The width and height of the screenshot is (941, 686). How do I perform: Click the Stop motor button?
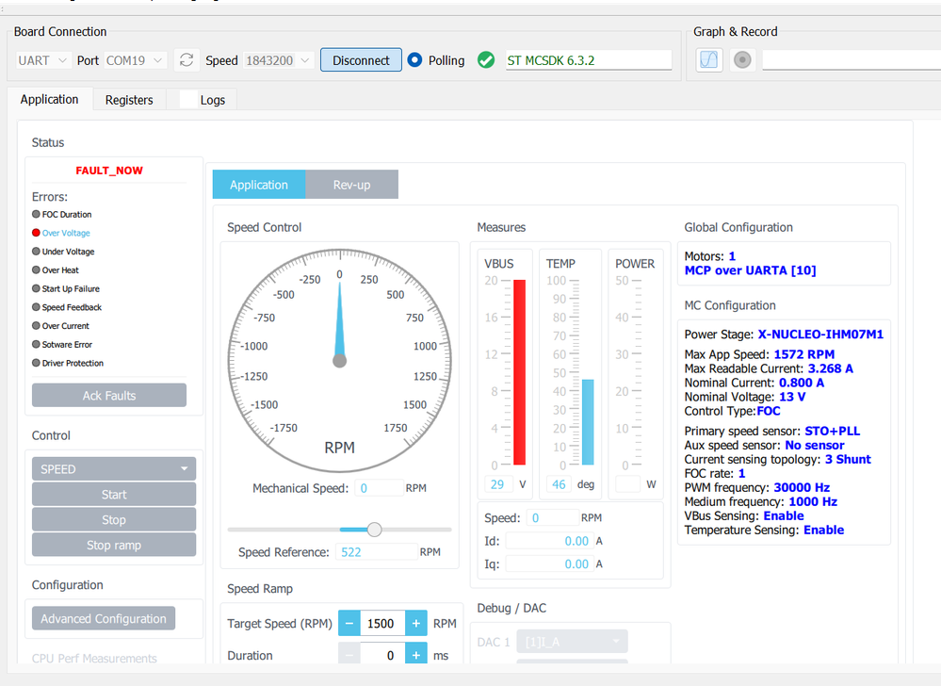pyautogui.click(x=114, y=519)
